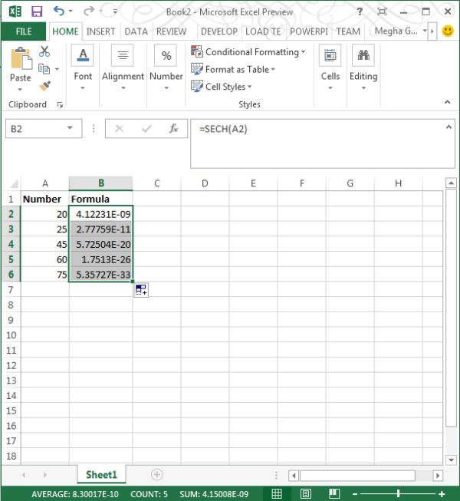Open Customize Quick Access Toolbar dropdown

115,12
